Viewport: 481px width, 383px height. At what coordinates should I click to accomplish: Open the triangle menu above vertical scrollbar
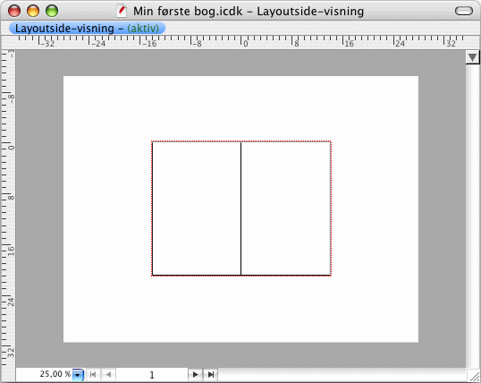[472, 57]
